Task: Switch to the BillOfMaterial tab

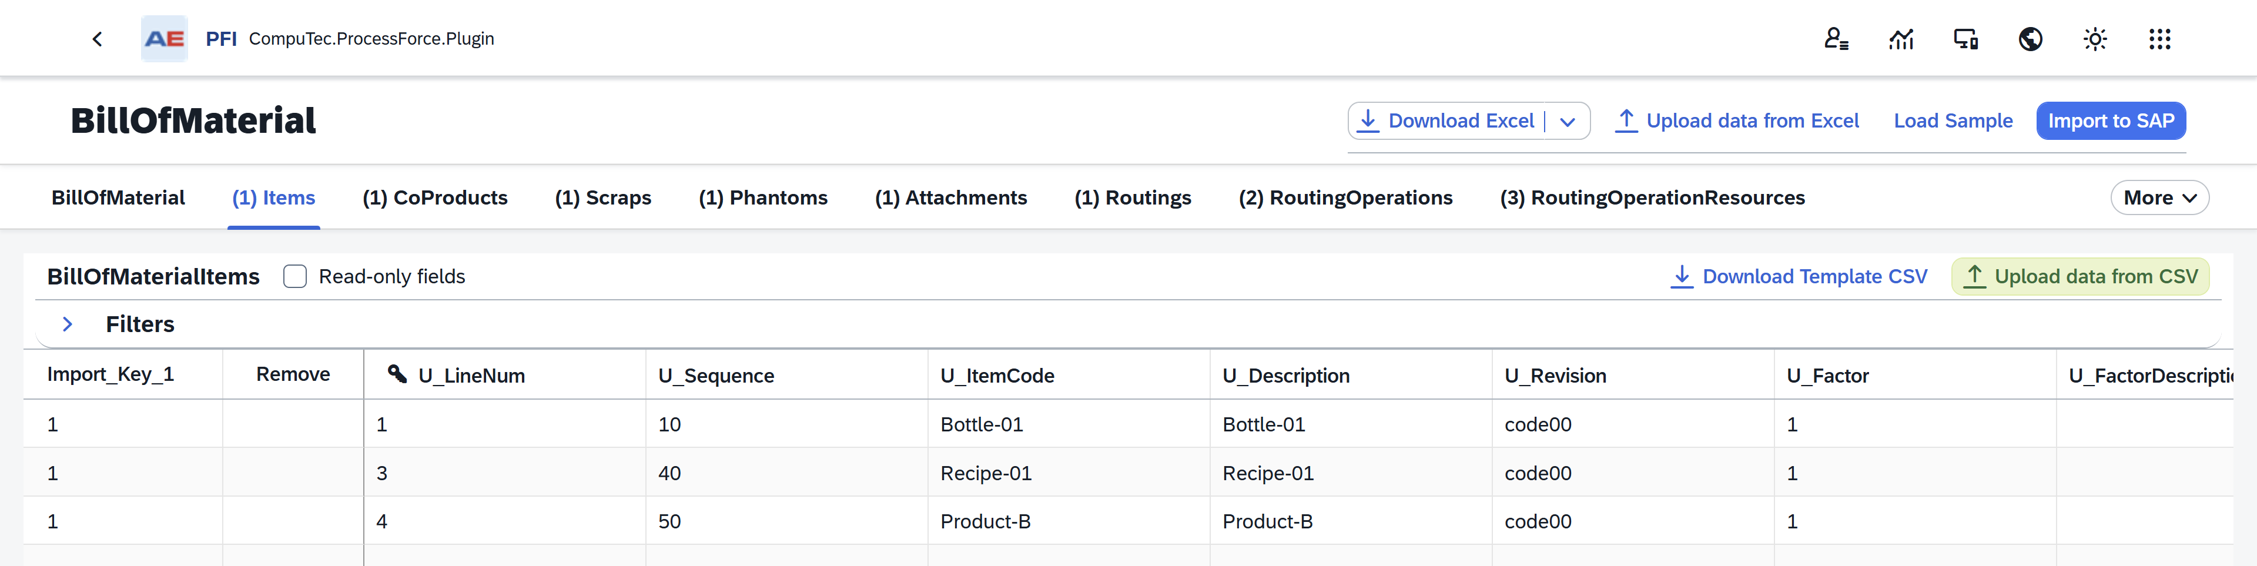Action: [118, 198]
